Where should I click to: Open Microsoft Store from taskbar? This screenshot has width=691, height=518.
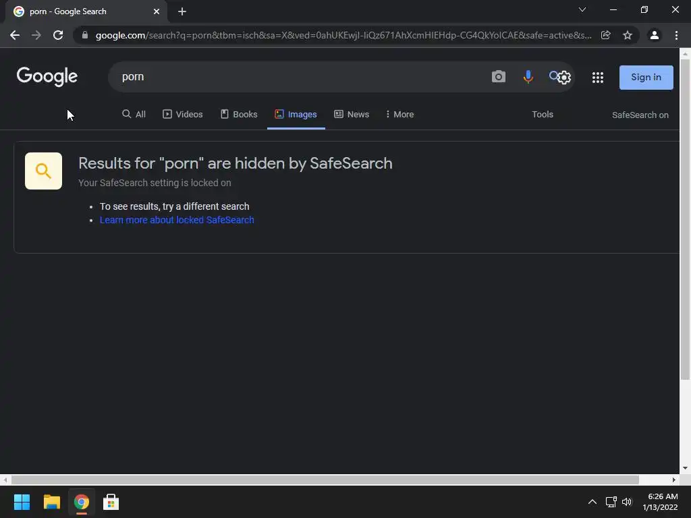coord(111,502)
